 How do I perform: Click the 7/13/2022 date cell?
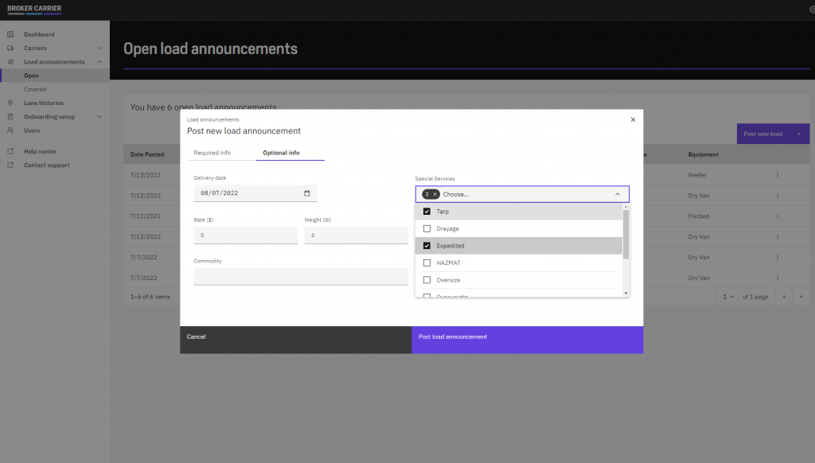146,175
